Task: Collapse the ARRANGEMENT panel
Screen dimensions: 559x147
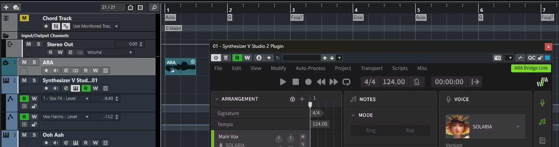Action: click(x=217, y=99)
